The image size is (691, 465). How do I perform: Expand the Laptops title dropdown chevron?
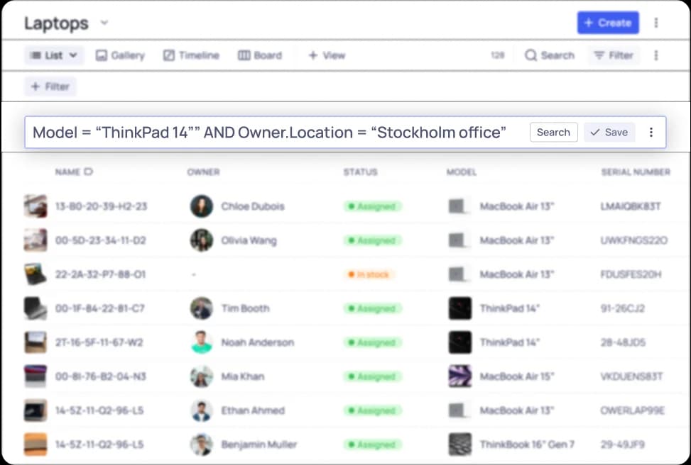pyautogui.click(x=104, y=23)
